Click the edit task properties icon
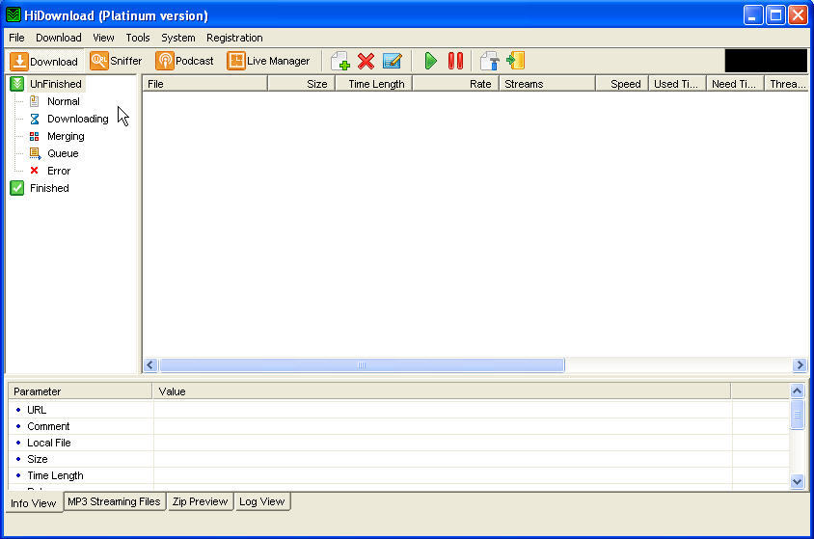This screenshot has height=539, width=814. pyautogui.click(x=392, y=61)
